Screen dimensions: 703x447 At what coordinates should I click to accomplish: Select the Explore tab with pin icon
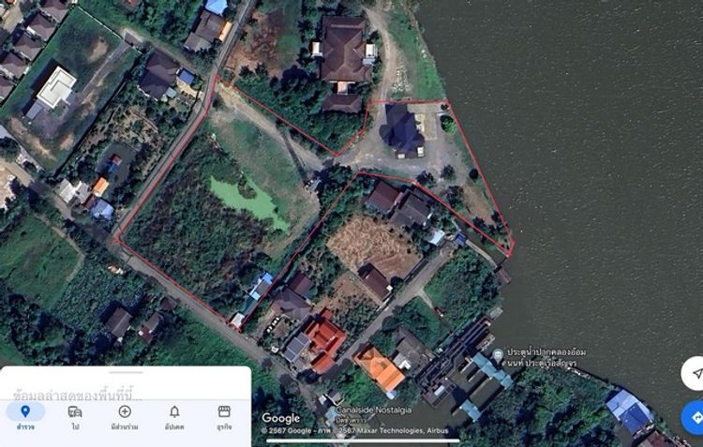point(25,416)
